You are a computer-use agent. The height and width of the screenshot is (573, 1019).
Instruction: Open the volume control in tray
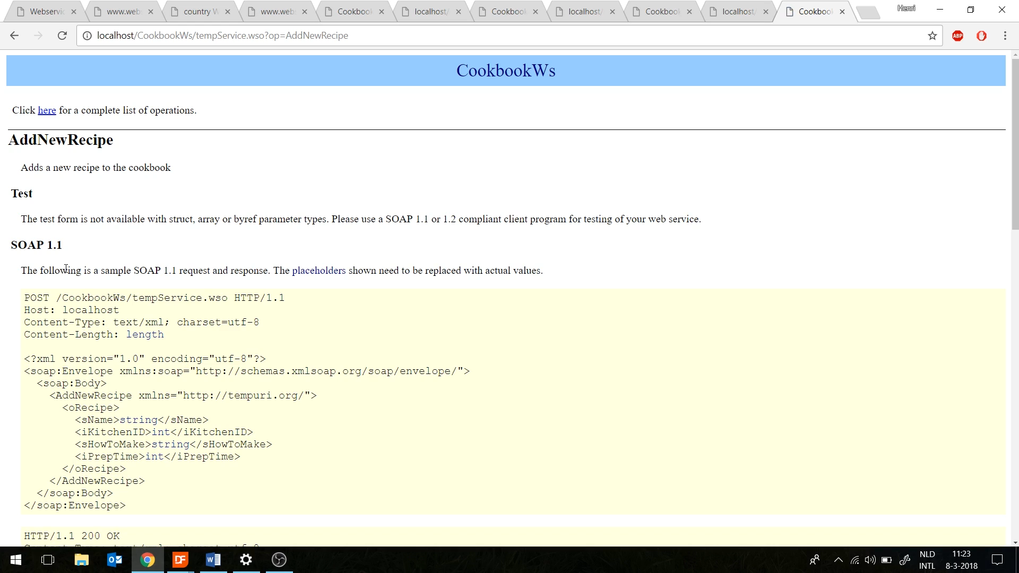(870, 560)
